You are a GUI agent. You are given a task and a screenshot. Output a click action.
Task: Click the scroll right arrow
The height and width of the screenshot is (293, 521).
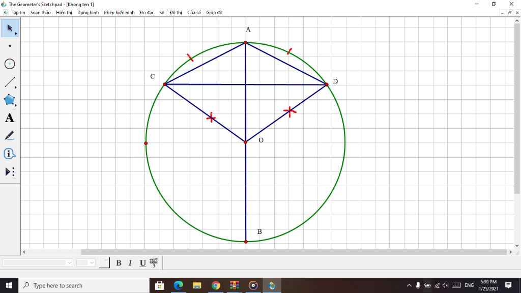511,252
